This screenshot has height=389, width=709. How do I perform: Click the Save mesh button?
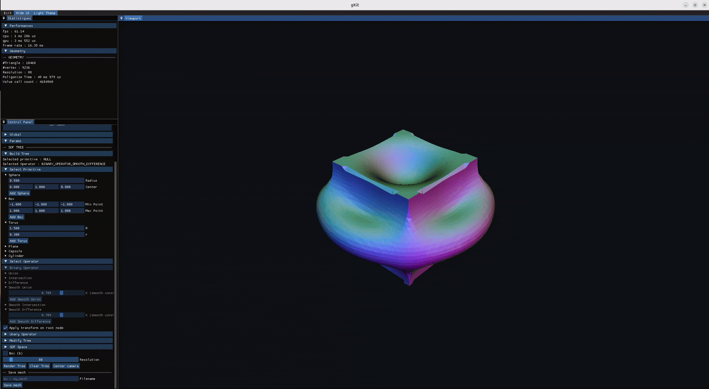tap(12, 385)
